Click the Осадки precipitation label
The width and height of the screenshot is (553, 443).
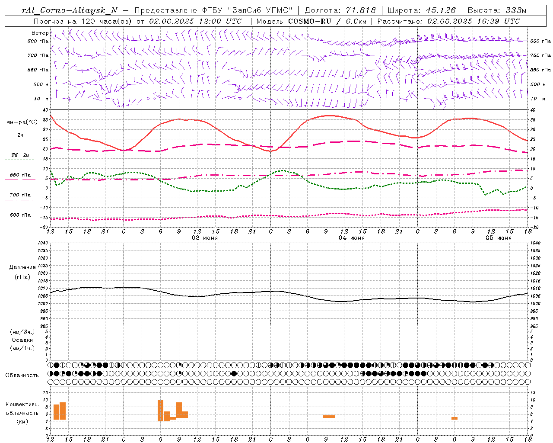point(22,340)
